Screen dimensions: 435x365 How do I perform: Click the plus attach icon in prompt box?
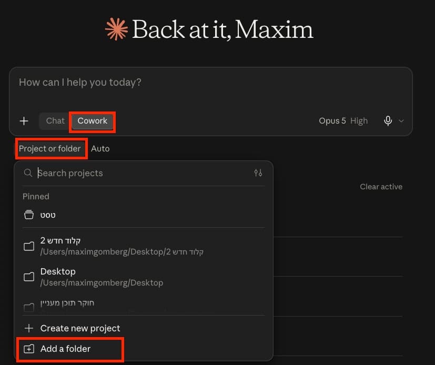(24, 121)
